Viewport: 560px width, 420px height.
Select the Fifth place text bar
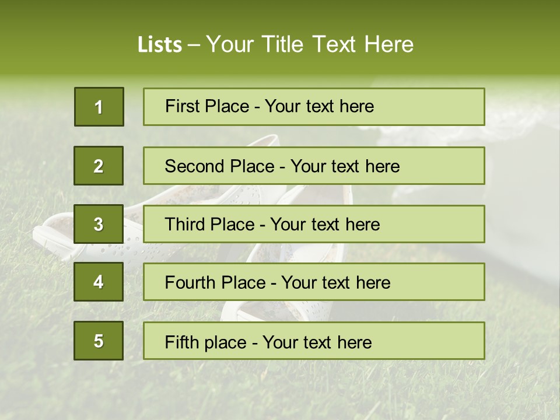pyautogui.click(x=314, y=341)
